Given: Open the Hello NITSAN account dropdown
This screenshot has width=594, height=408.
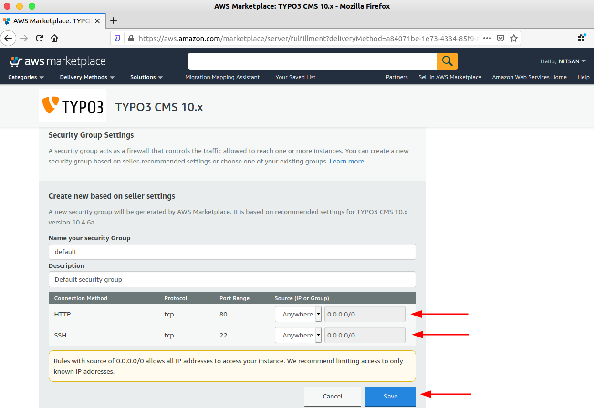Looking at the screenshot, I should (x=563, y=61).
